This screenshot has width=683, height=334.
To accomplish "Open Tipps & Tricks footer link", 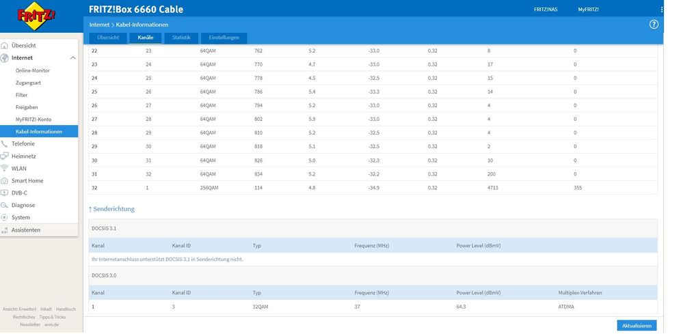I will [52, 317].
